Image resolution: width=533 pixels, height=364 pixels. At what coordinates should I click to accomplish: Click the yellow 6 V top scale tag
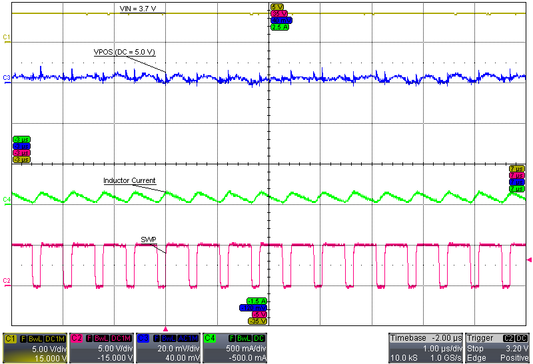click(276, 7)
